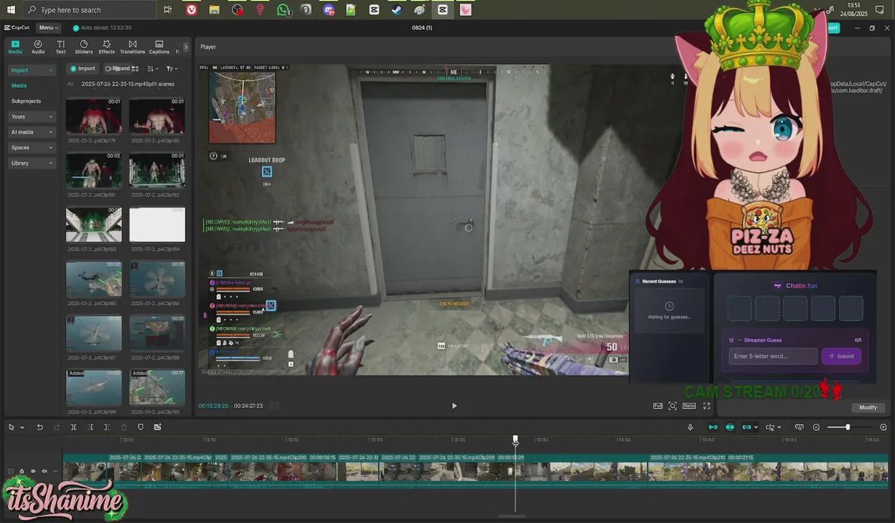
Task: Open the Audio tab
Action: 38,47
